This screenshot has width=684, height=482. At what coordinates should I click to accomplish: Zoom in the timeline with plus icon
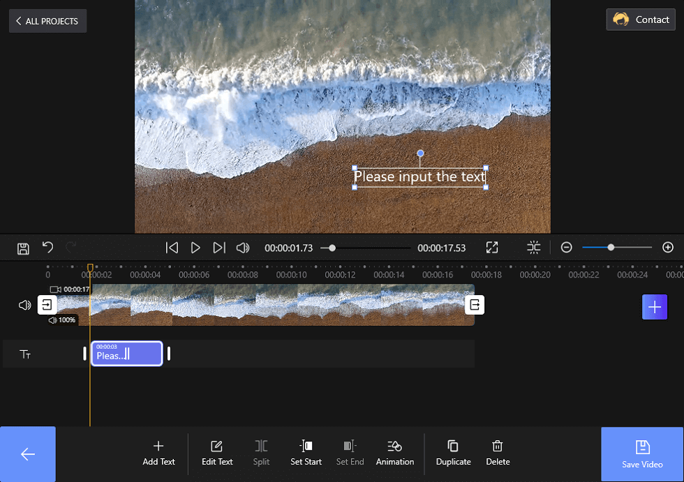(x=667, y=248)
